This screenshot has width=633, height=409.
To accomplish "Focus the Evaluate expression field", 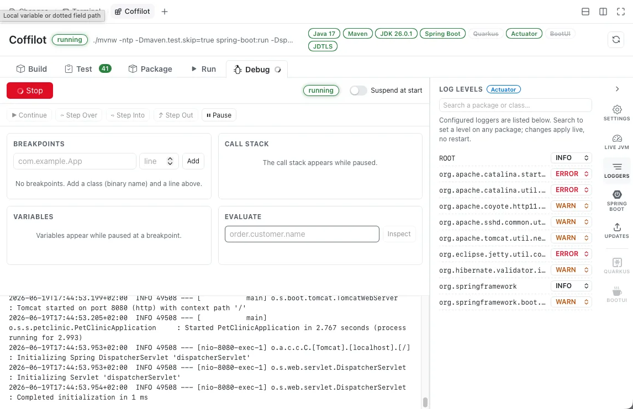I will click(302, 234).
